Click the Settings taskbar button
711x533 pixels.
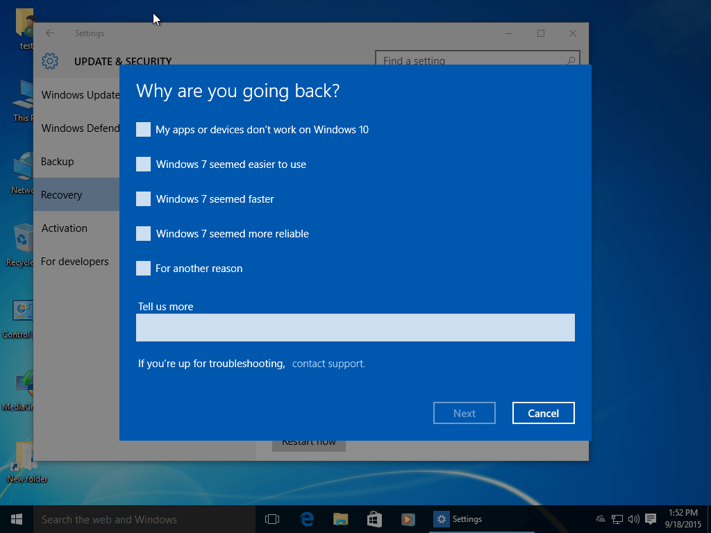point(482,519)
